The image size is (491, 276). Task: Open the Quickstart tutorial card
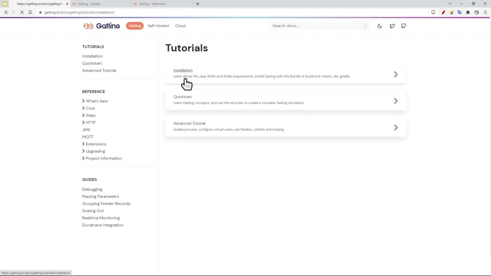coord(285,100)
